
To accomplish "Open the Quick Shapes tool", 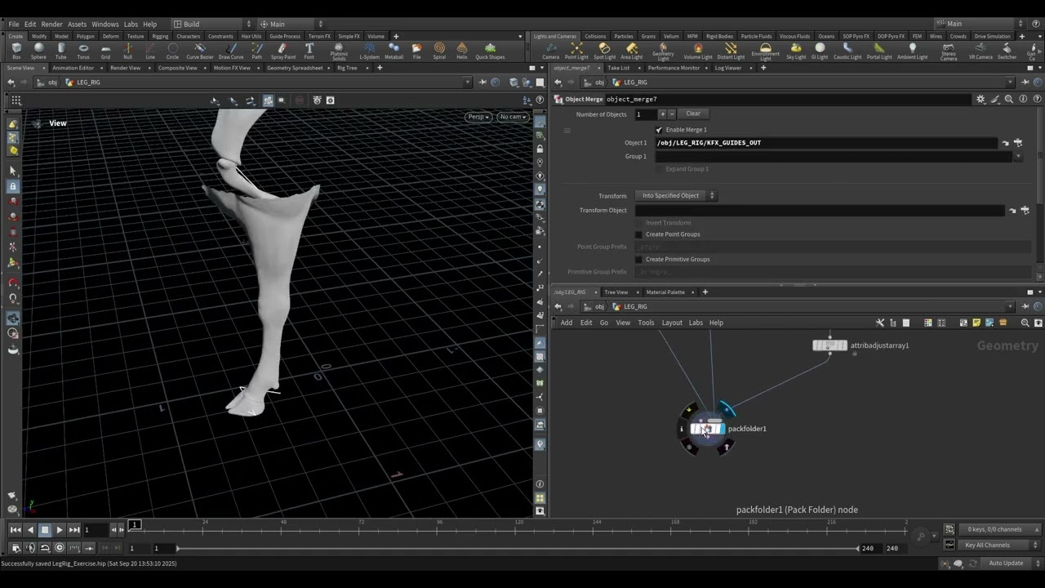I will pos(490,51).
